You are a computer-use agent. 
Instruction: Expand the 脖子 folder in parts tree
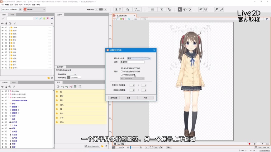10,62
